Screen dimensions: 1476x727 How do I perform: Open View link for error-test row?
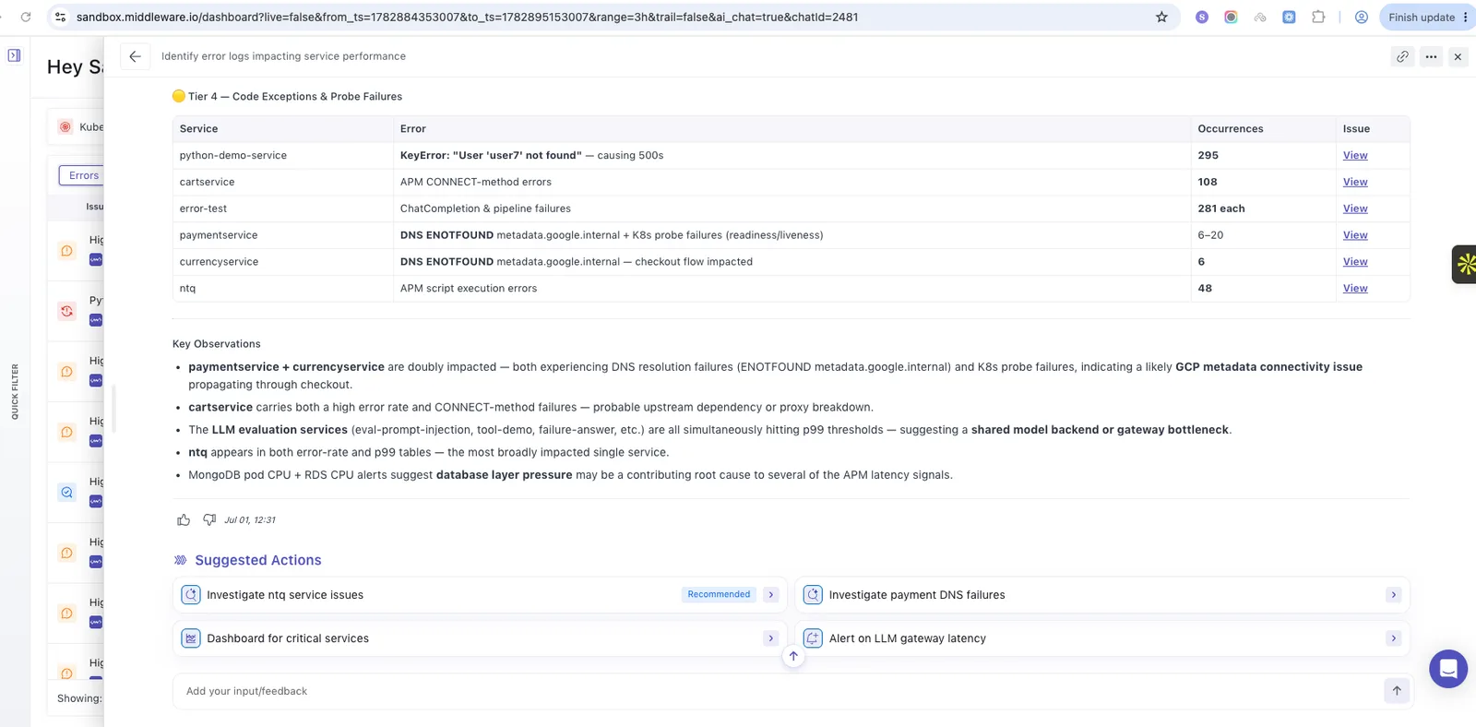point(1355,209)
